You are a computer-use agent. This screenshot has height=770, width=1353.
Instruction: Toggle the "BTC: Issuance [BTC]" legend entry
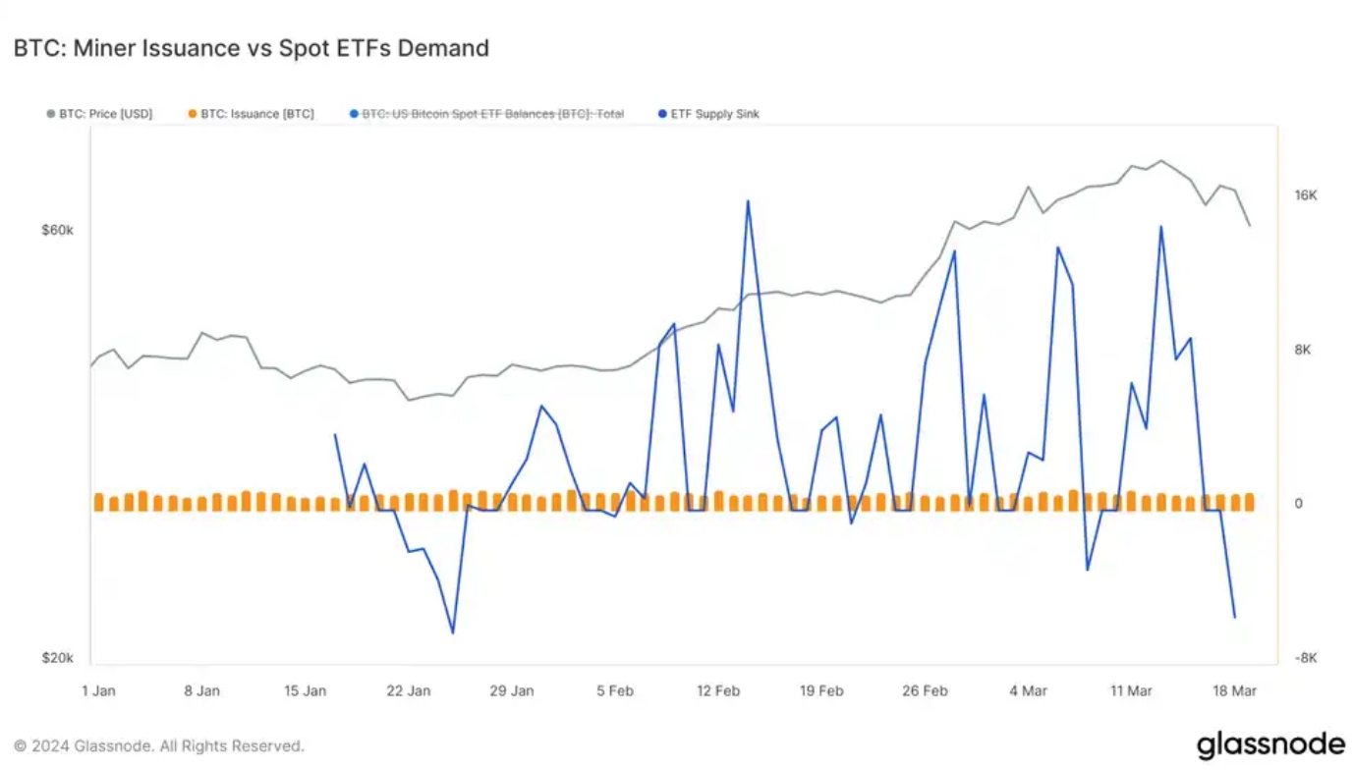coord(257,113)
